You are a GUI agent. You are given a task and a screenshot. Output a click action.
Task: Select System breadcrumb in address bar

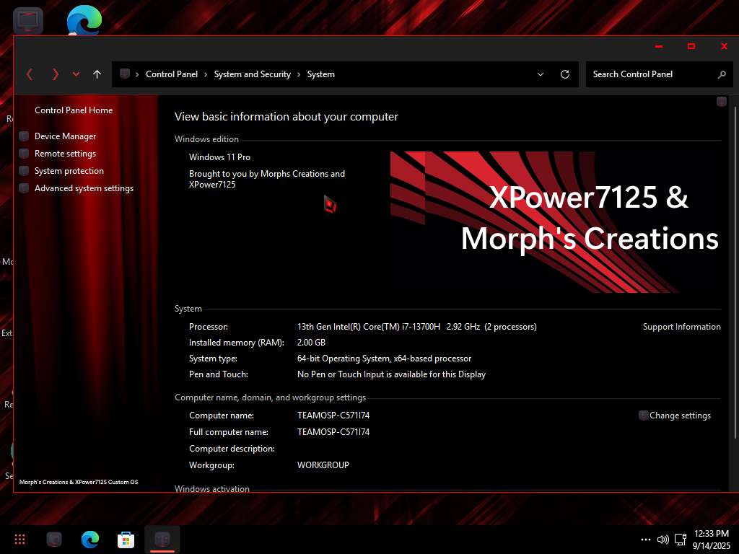[321, 74]
